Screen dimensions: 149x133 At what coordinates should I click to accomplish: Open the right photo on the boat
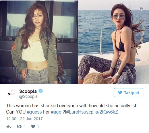(x=113, y=42)
